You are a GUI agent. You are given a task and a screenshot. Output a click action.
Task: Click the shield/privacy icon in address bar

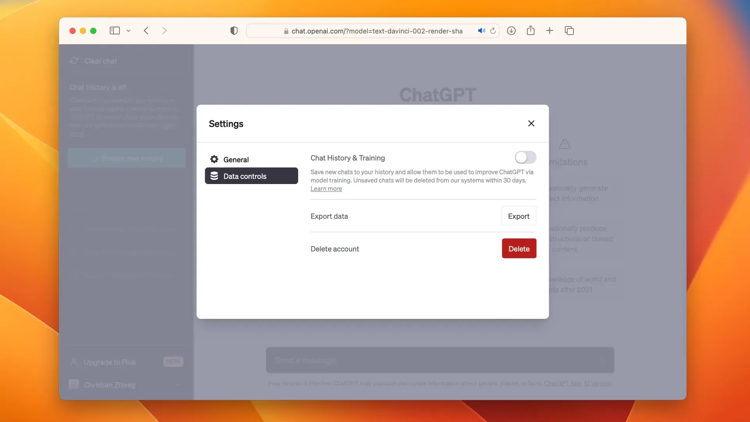234,30
